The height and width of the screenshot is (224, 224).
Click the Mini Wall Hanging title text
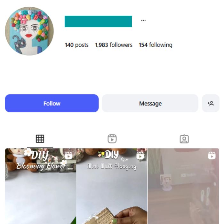[x=112, y=166]
